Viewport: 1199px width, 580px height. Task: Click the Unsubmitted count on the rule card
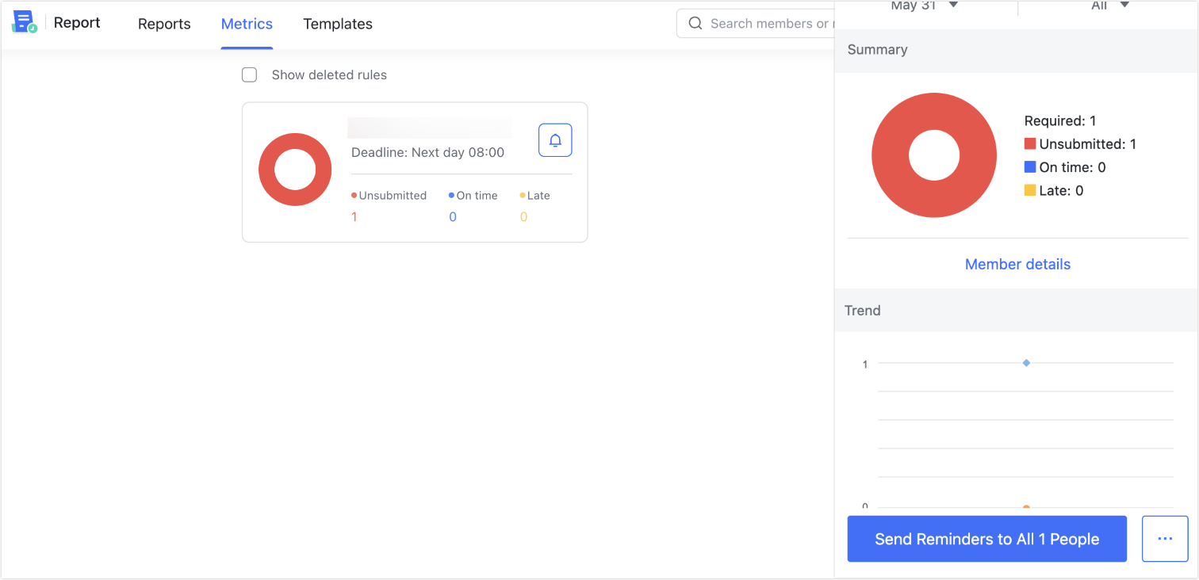pyautogui.click(x=354, y=216)
